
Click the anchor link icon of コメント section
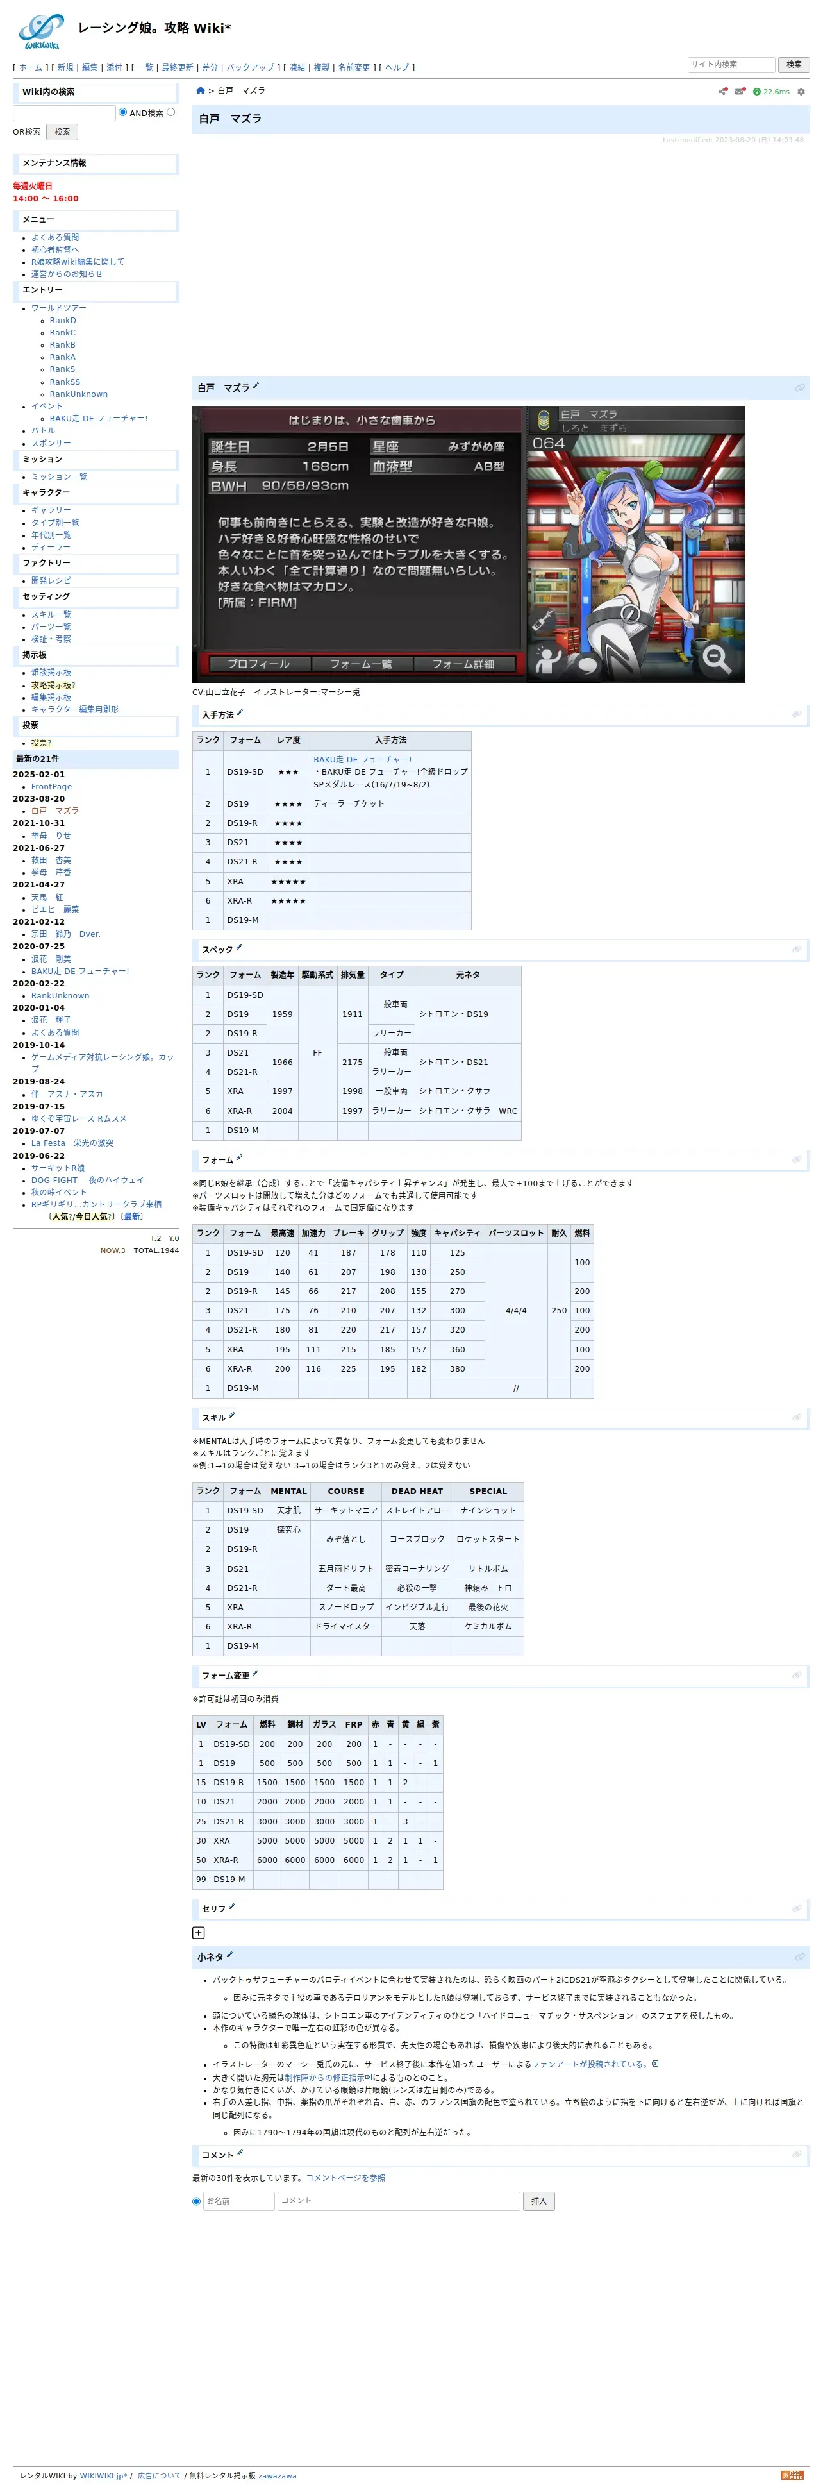pyautogui.click(x=797, y=2155)
